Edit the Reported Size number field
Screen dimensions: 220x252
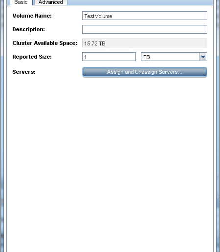tap(109, 57)
